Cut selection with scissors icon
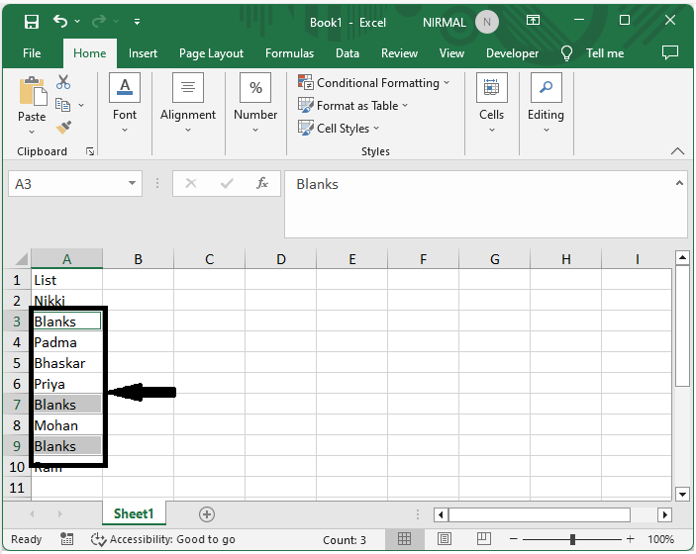Image resolution: width=696 pixels, height=554 pixels. [63, 81]
